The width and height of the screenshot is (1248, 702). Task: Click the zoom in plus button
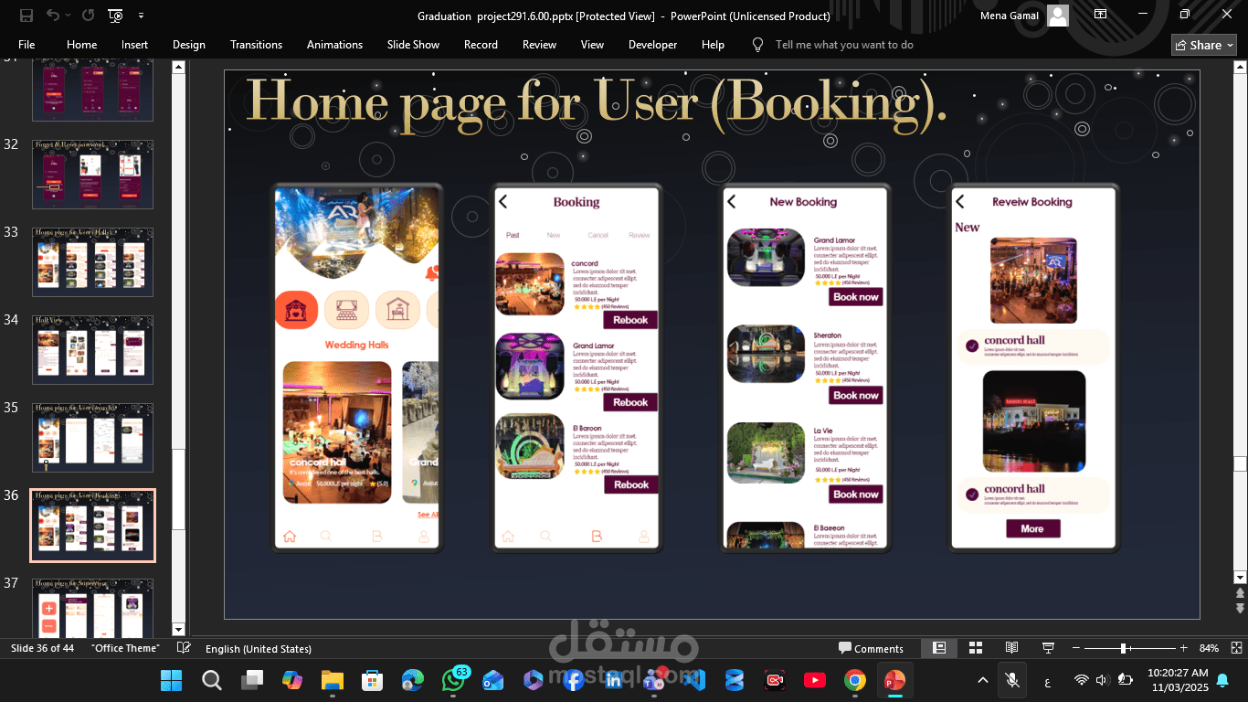click(1183, 648)
